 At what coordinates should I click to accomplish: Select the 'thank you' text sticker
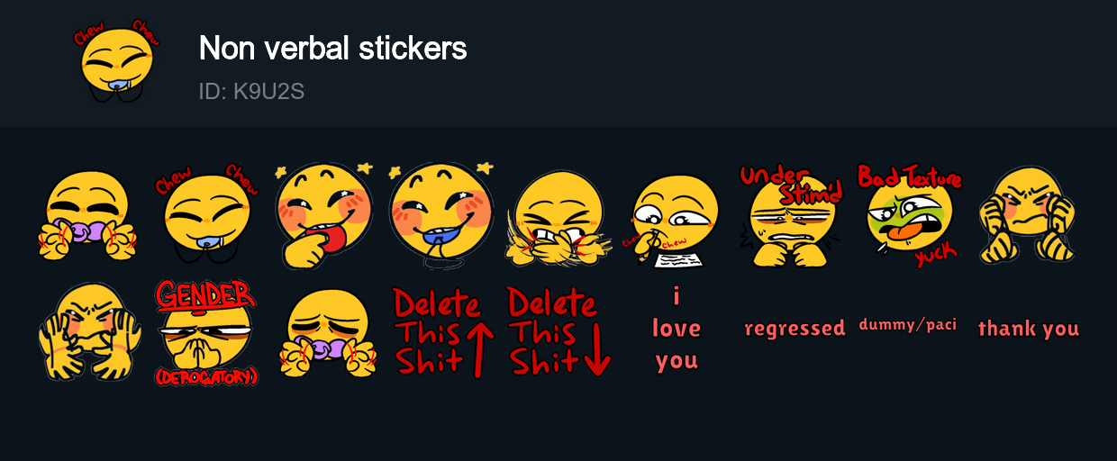(x=1028, y=329)
